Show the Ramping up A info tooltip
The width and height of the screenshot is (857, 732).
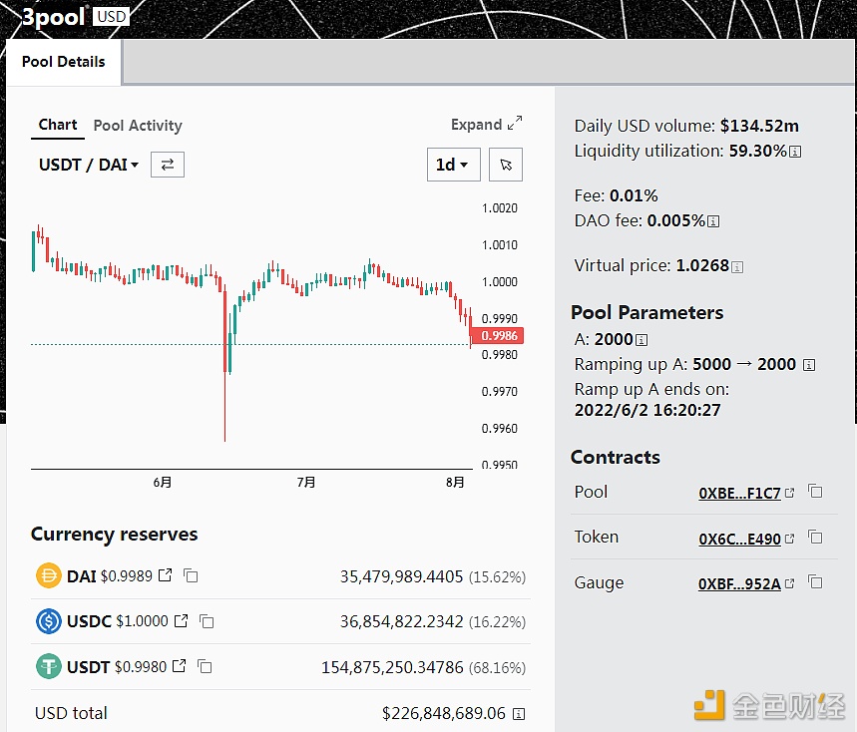pos(809,365)
